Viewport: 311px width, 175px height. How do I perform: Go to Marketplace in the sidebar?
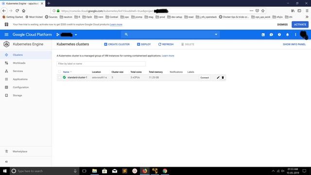pos(26,151)
